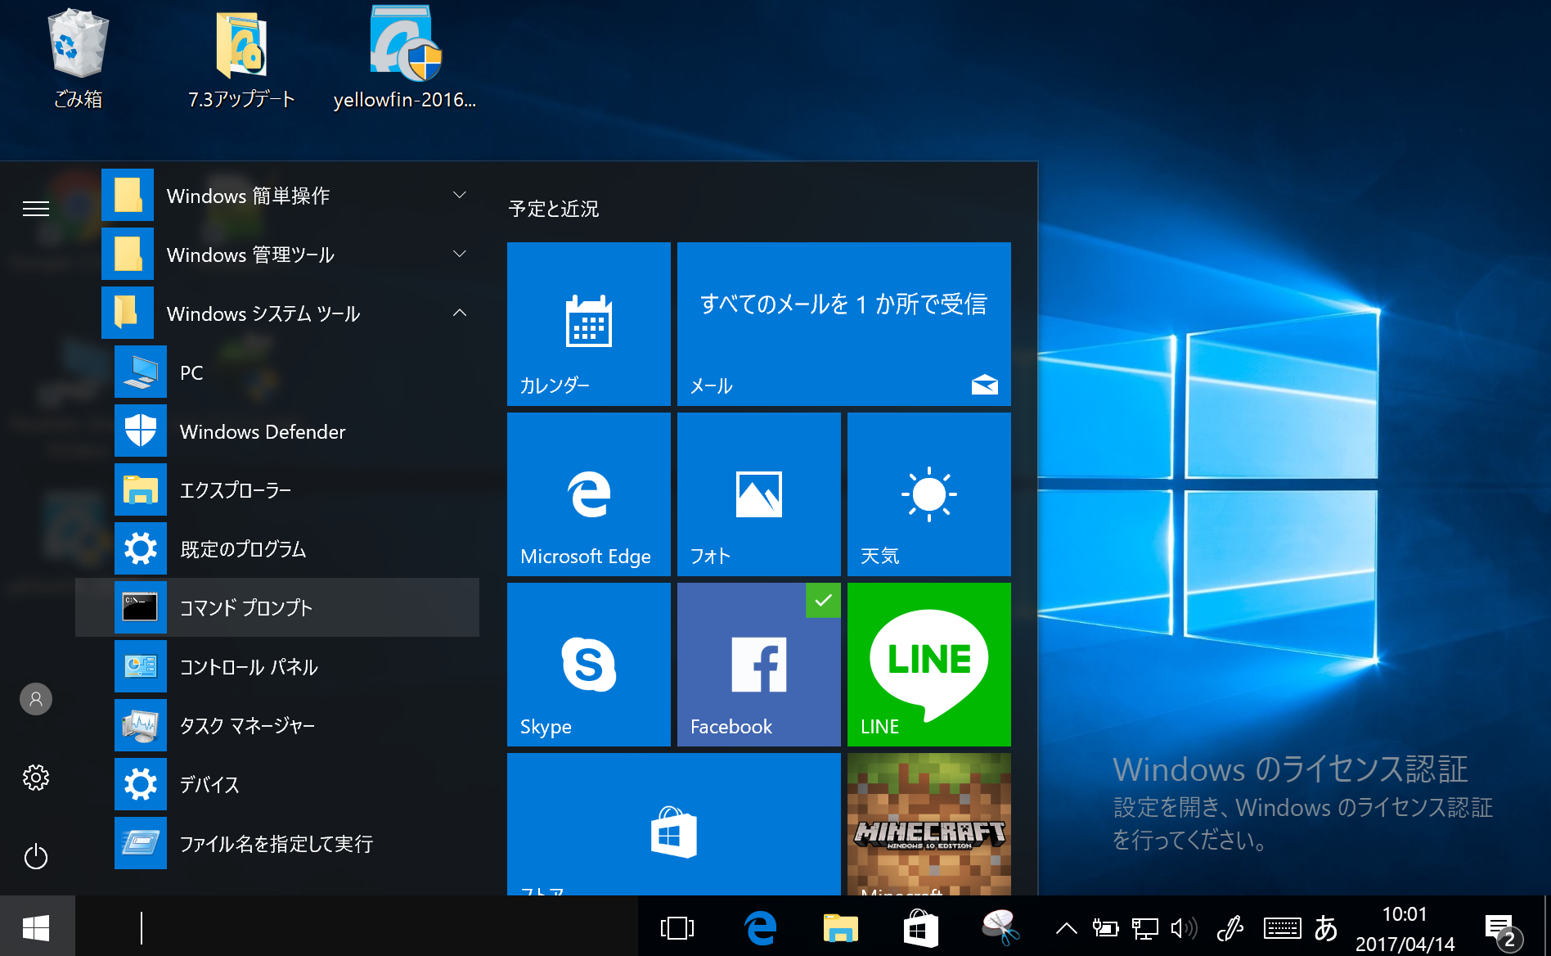1551x956 pixels.
Task: Open Action Center notifications icon
Action: [1502, 930]
